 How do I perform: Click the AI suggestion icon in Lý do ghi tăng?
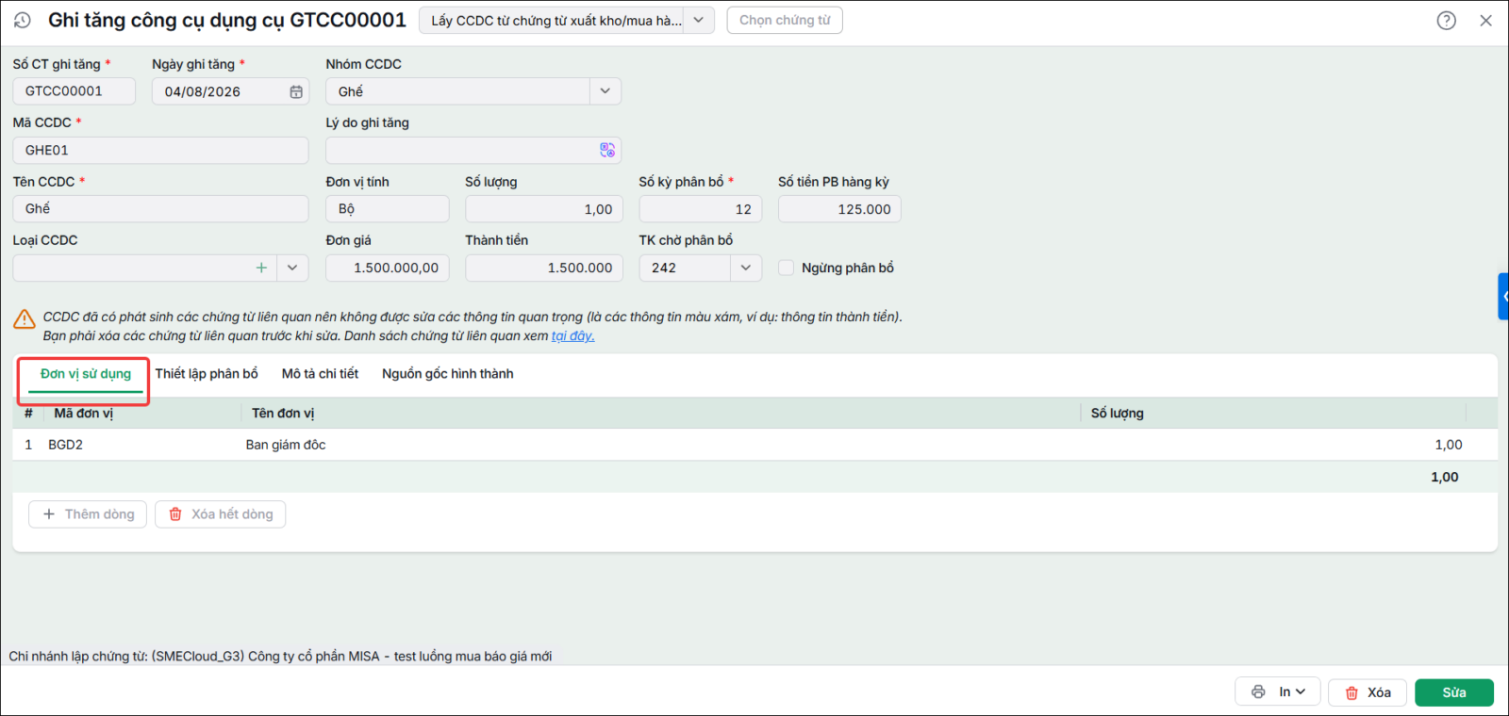pos(607,150)
